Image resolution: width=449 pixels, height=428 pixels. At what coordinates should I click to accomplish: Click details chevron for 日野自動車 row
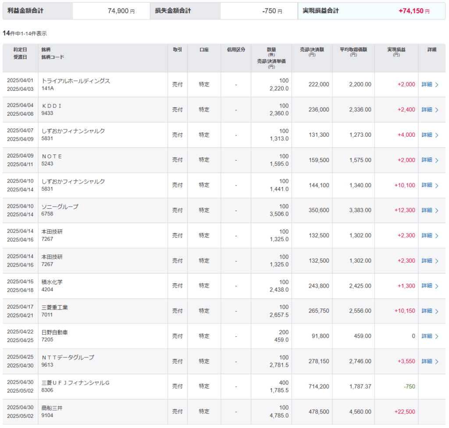click(437, 336)
